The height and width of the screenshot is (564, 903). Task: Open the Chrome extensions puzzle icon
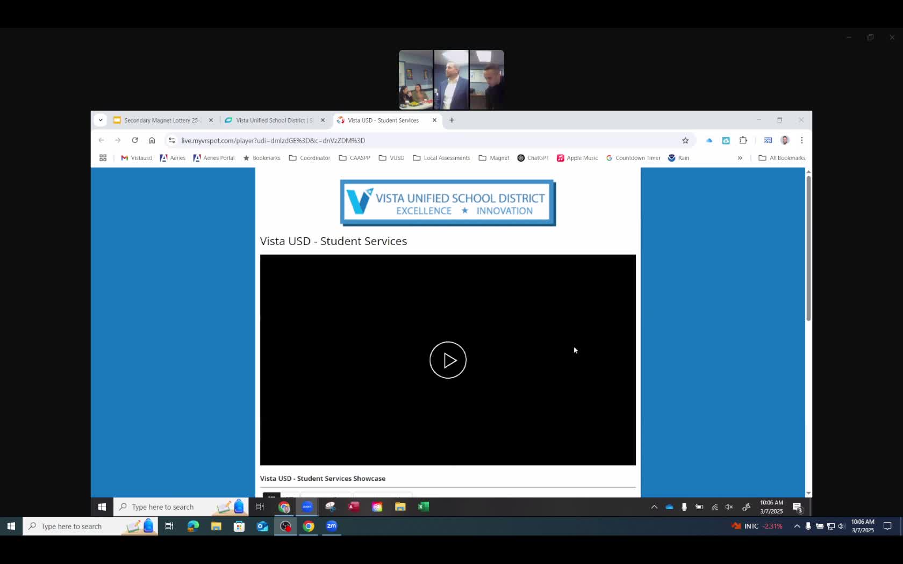click(743, 140)
